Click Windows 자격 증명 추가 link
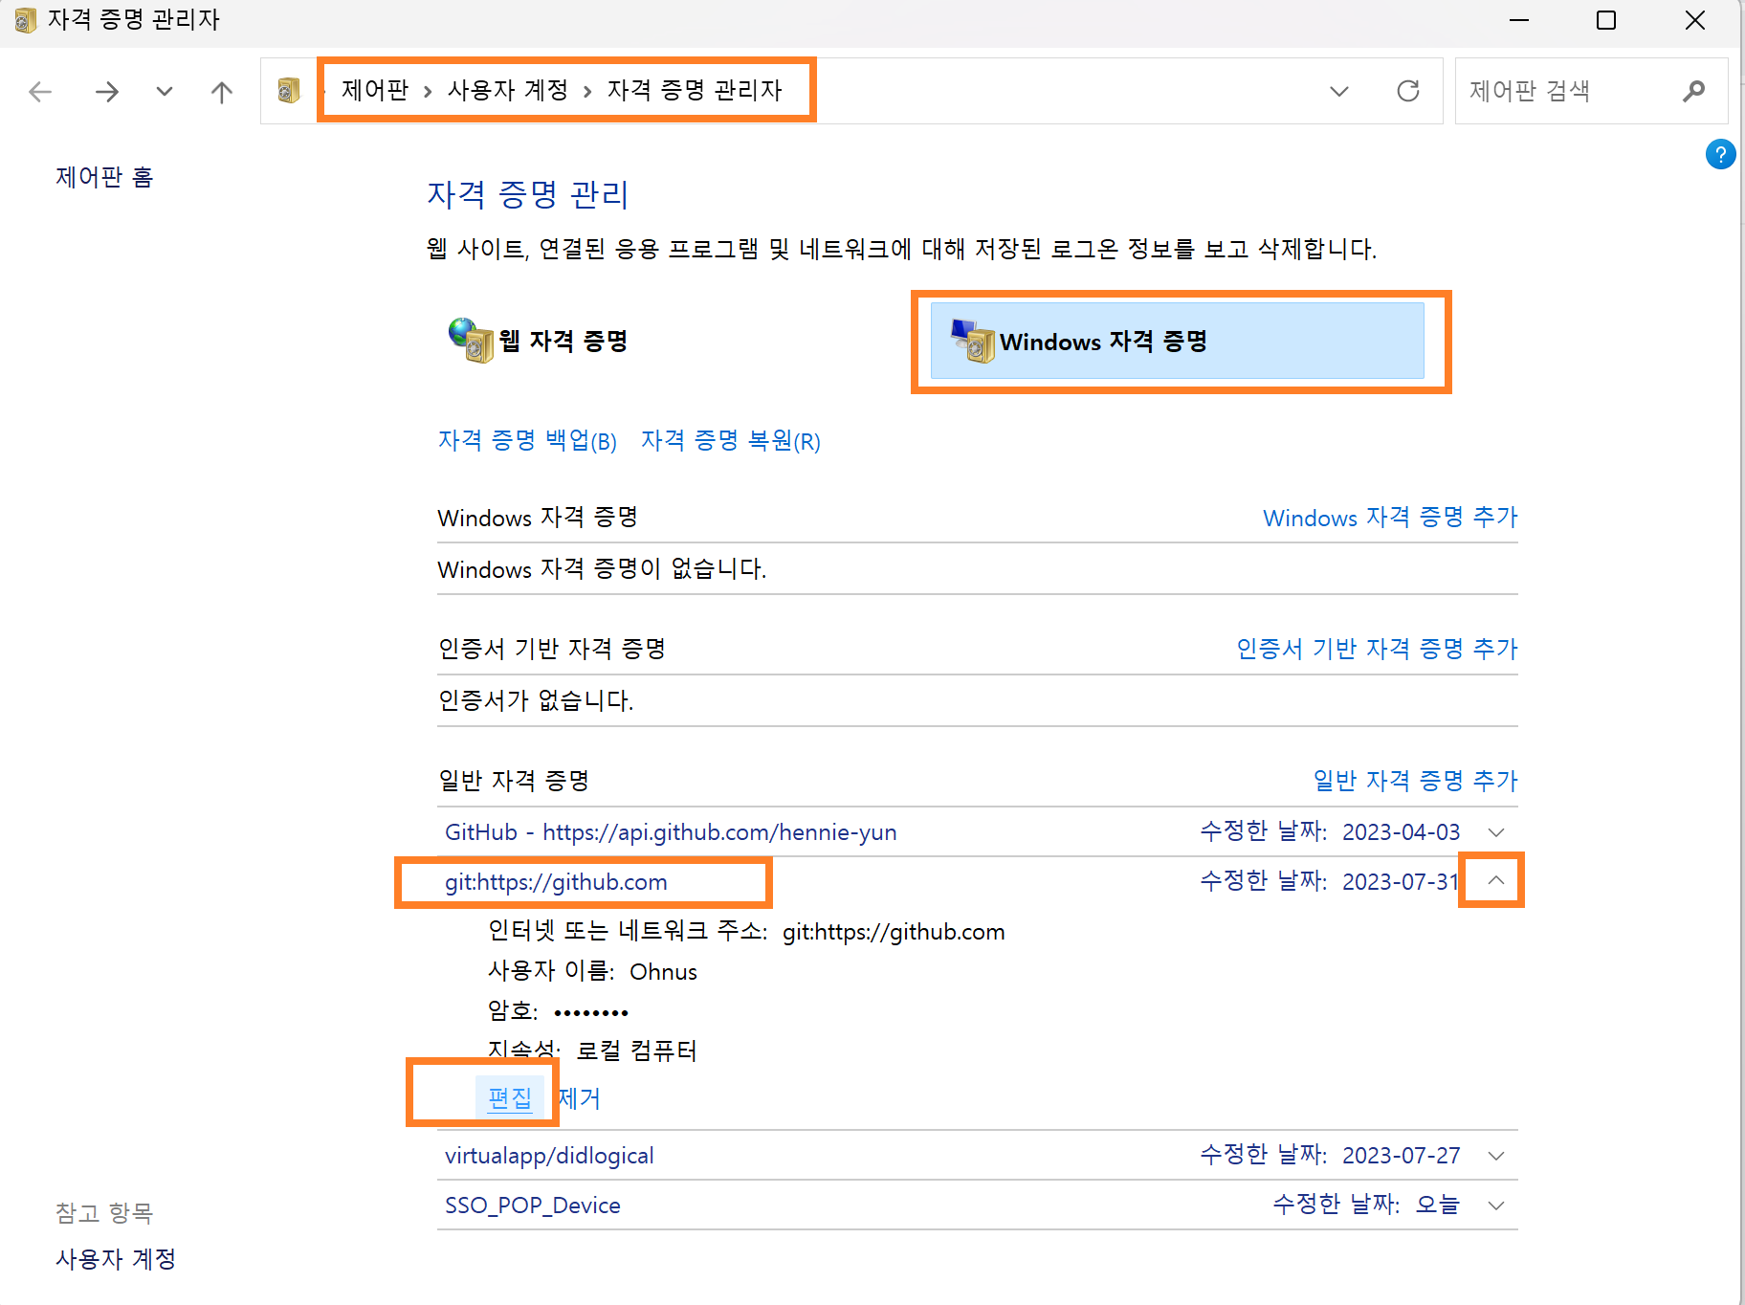The image size is (1745, 1305). pyautogui.click(x=1390, y=518)
